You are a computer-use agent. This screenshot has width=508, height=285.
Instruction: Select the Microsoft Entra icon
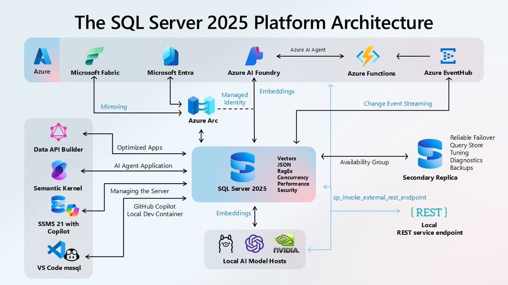[x=170, y=55]
